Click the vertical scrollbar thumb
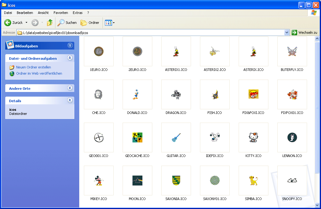Image resolution: width=321 pixels, height=209 pixels. pos(317,107)
